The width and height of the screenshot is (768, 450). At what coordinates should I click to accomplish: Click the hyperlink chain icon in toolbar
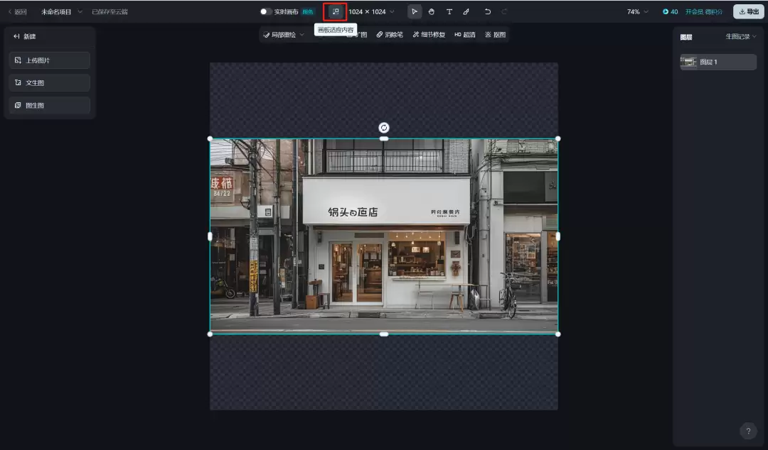[x=466, y=11]
